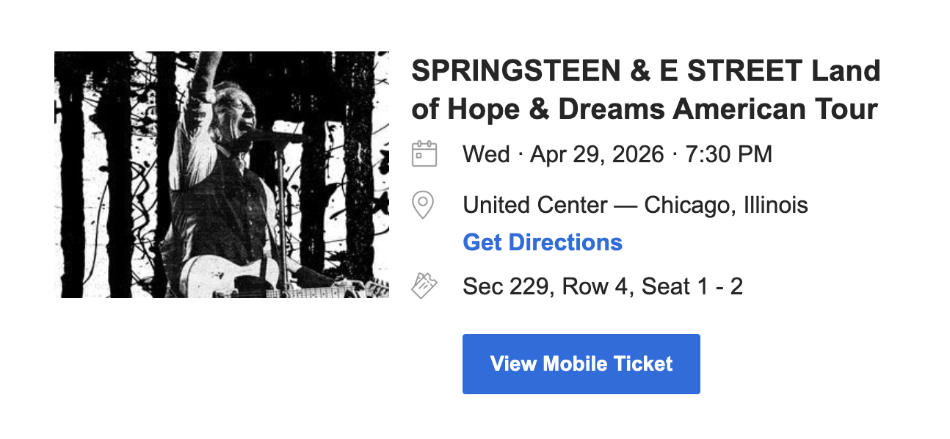Viewport: 950px width, 439px height.
Task: Open the Springsteen concert photo thumbnail
Action: click(x=222, y=175)
